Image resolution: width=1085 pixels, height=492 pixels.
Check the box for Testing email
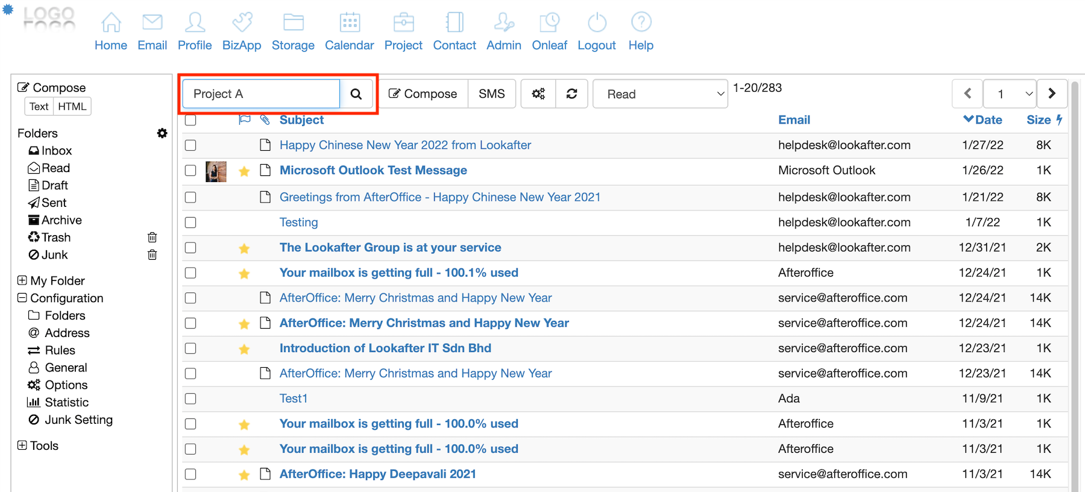click(190, 222)
